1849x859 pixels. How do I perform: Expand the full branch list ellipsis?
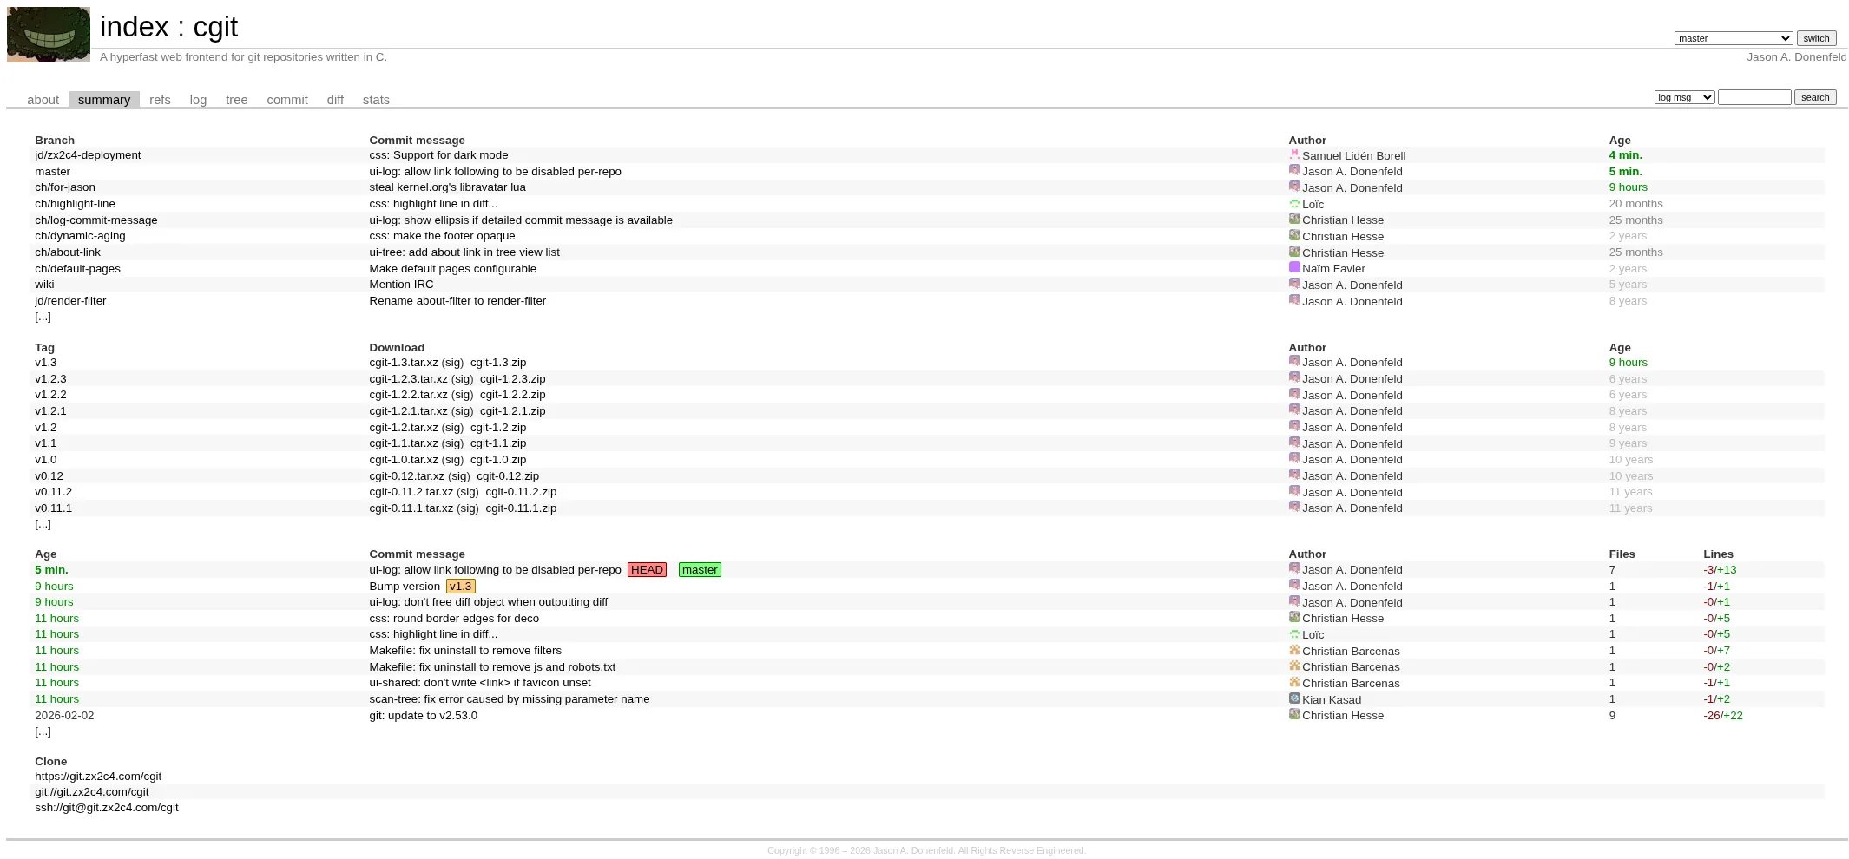(x=43, y=317)
